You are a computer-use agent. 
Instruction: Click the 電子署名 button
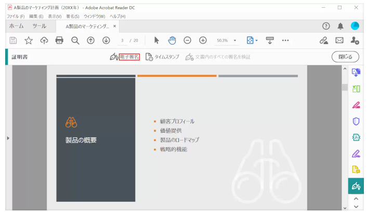129,56
